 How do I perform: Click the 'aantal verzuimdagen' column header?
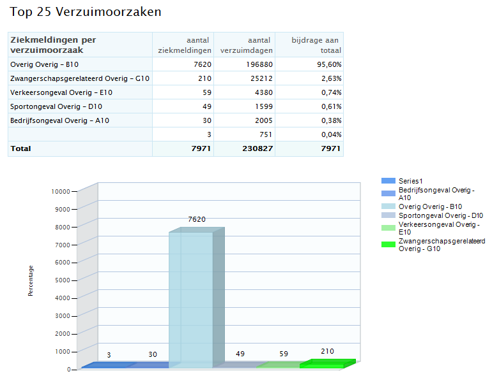coord(246,45)
